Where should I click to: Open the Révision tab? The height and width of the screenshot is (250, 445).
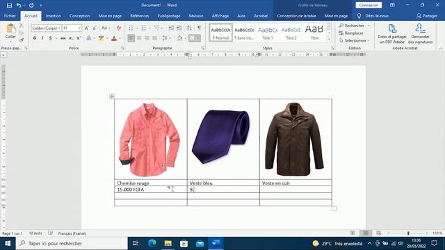(196, 16)
